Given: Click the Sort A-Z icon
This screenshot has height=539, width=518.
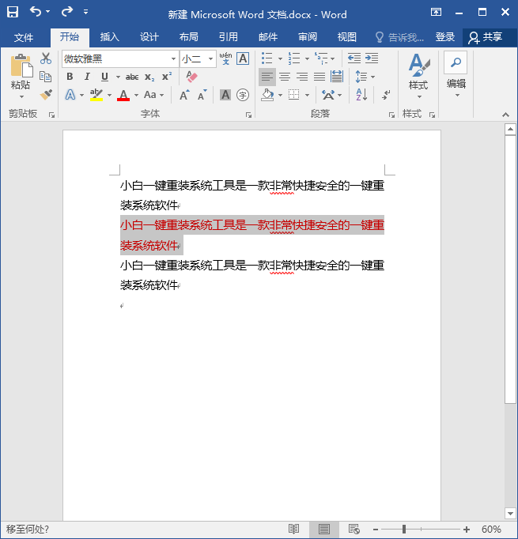Looking at the screenshot, I should 361,95.
